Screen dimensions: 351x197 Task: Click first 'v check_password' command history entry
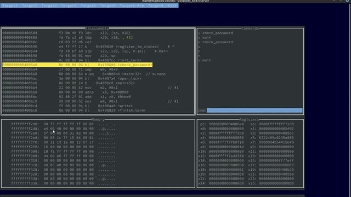216,33
